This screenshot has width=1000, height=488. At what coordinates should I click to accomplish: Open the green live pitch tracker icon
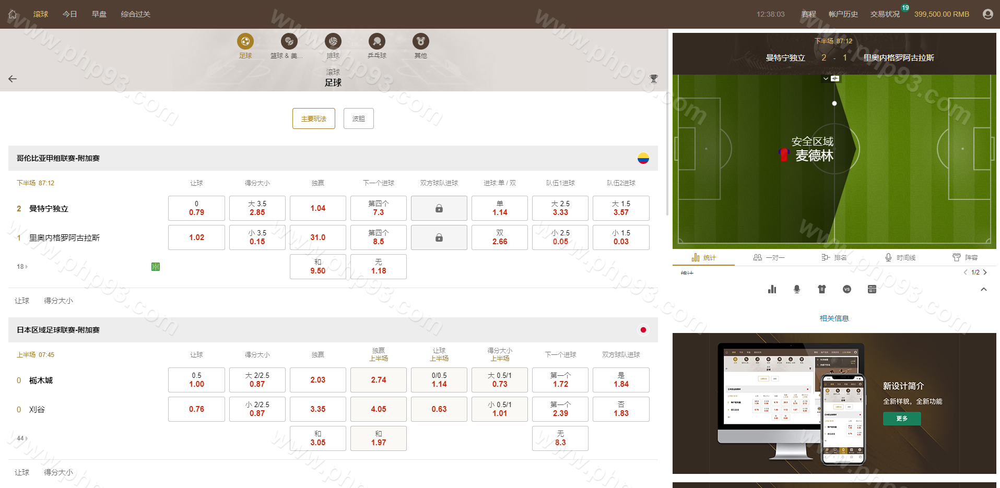(156, 267)
